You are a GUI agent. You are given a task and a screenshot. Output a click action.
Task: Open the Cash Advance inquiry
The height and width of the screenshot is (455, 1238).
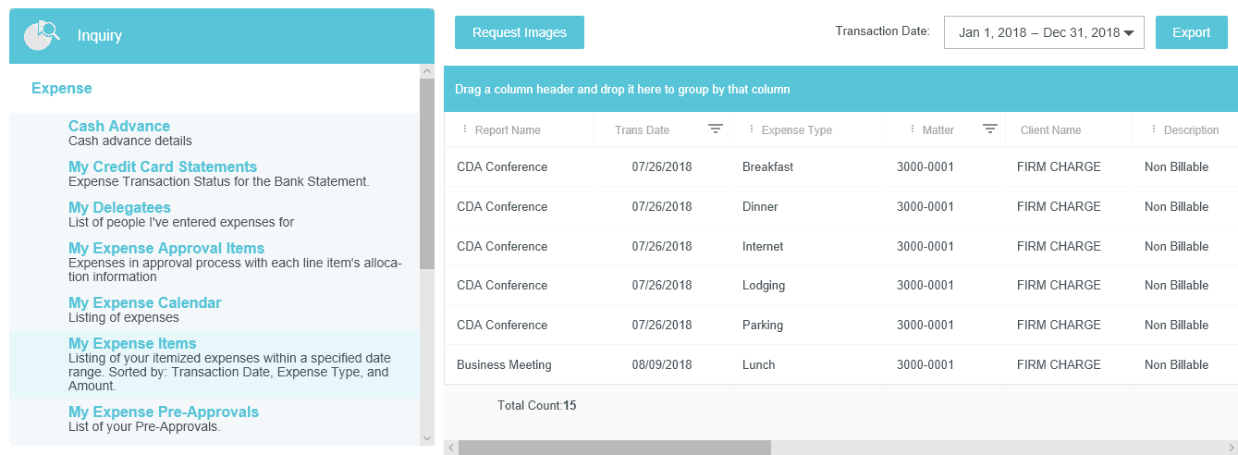pos(119,127)
